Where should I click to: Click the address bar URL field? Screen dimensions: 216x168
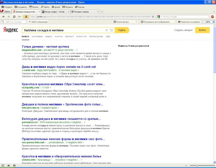[90, 17]
